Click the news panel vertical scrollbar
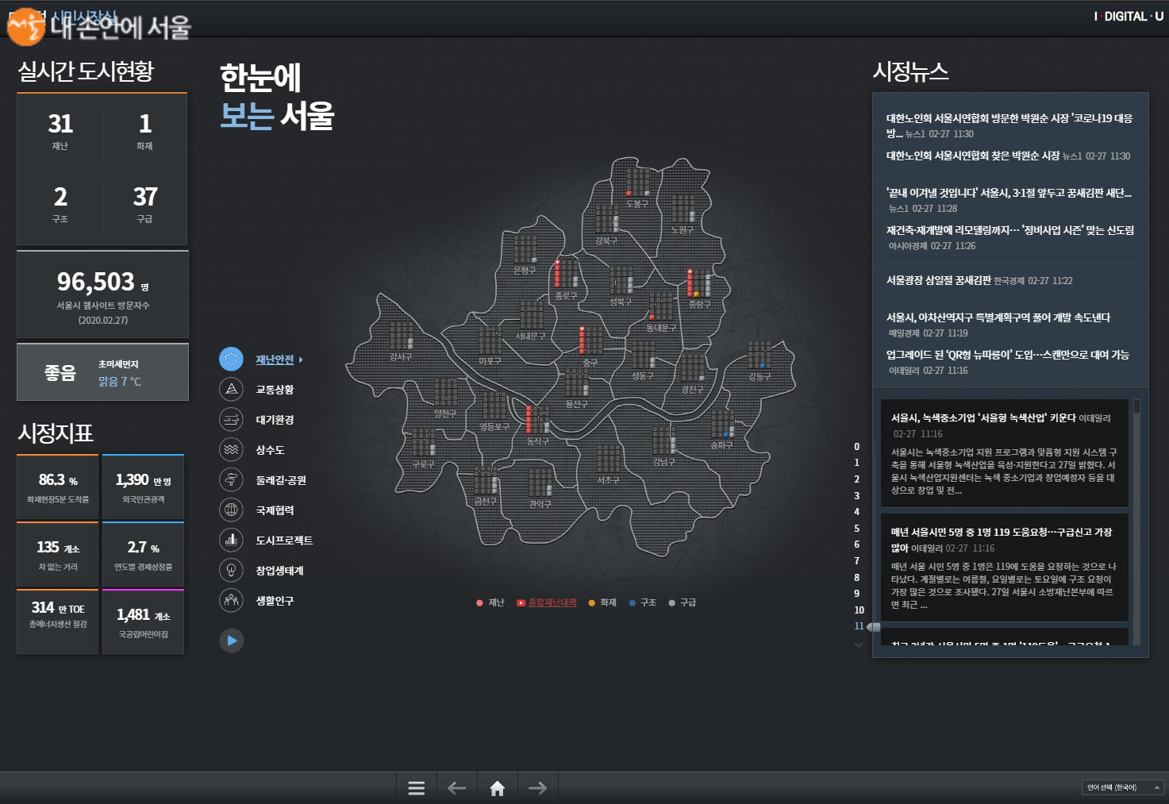 pos(1136,406)
